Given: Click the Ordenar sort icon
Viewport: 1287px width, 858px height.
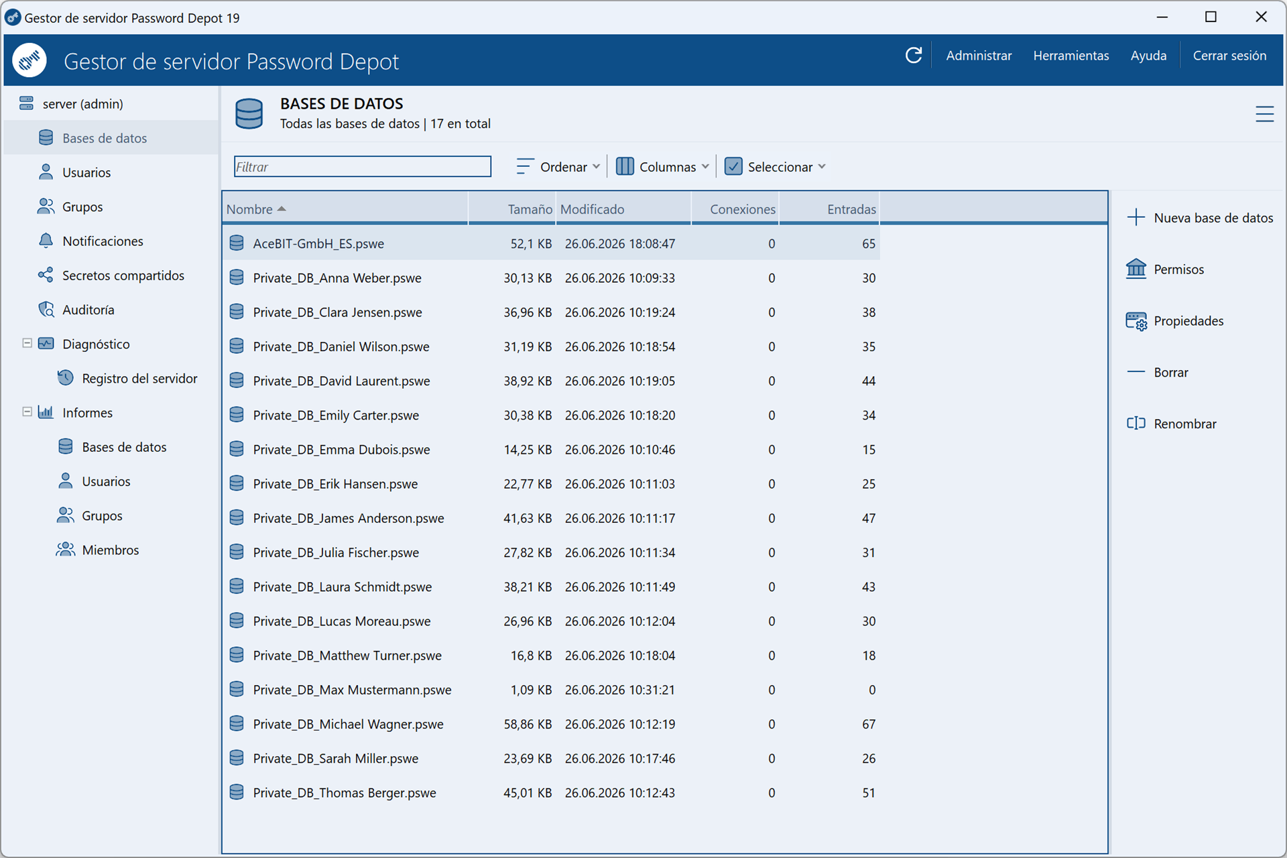Looking at the screenshot, I should click(x=525, y=166).
